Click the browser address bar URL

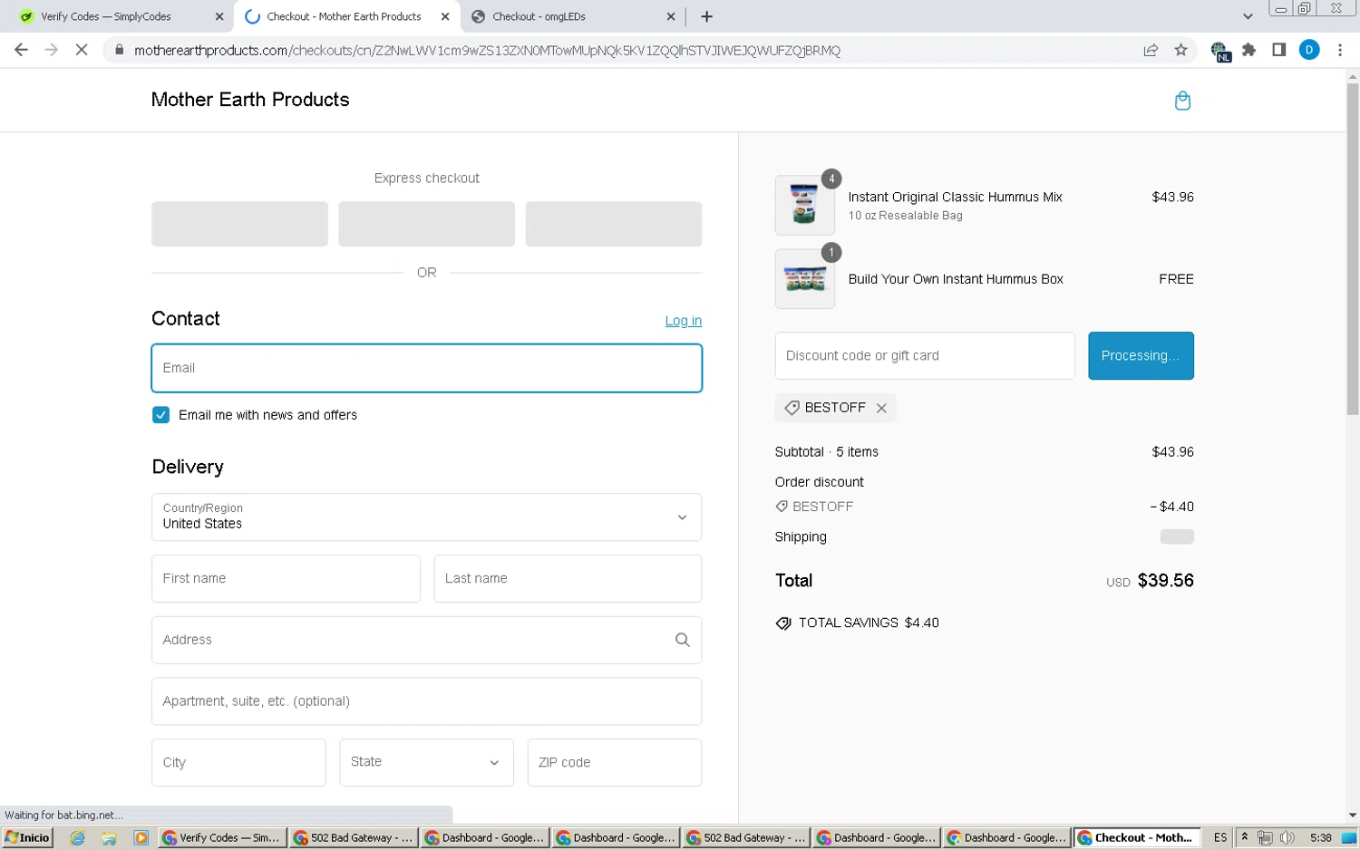[x=487, y=51]
